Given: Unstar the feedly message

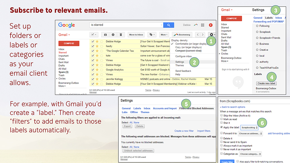Looking at the screenshot, I should pos(97,46).
